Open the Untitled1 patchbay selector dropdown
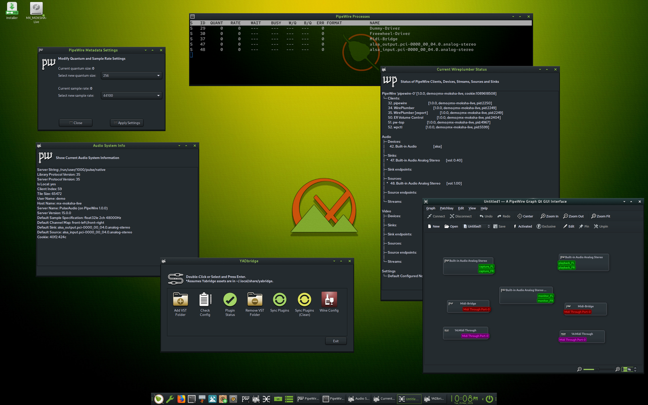 pos(476,226)
